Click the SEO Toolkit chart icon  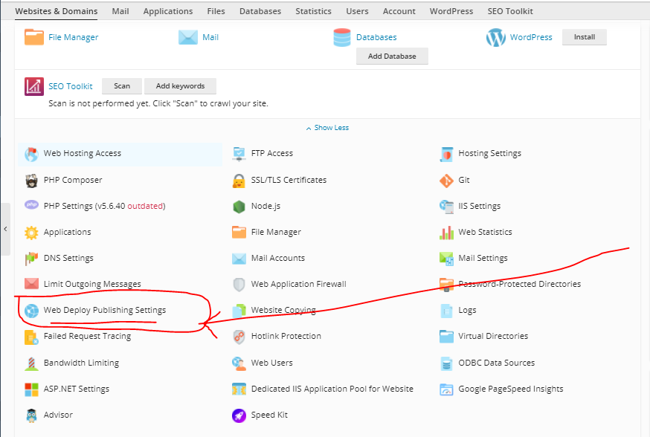[34, 86]
